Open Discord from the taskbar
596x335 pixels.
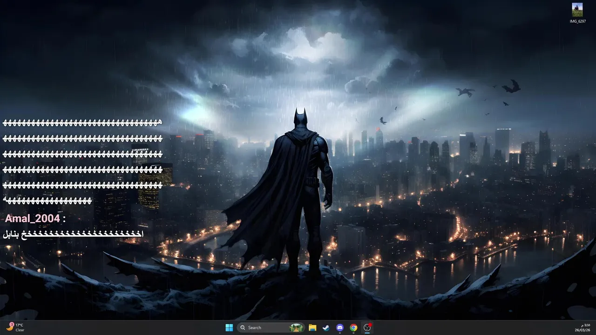click(x=340, y=328)
